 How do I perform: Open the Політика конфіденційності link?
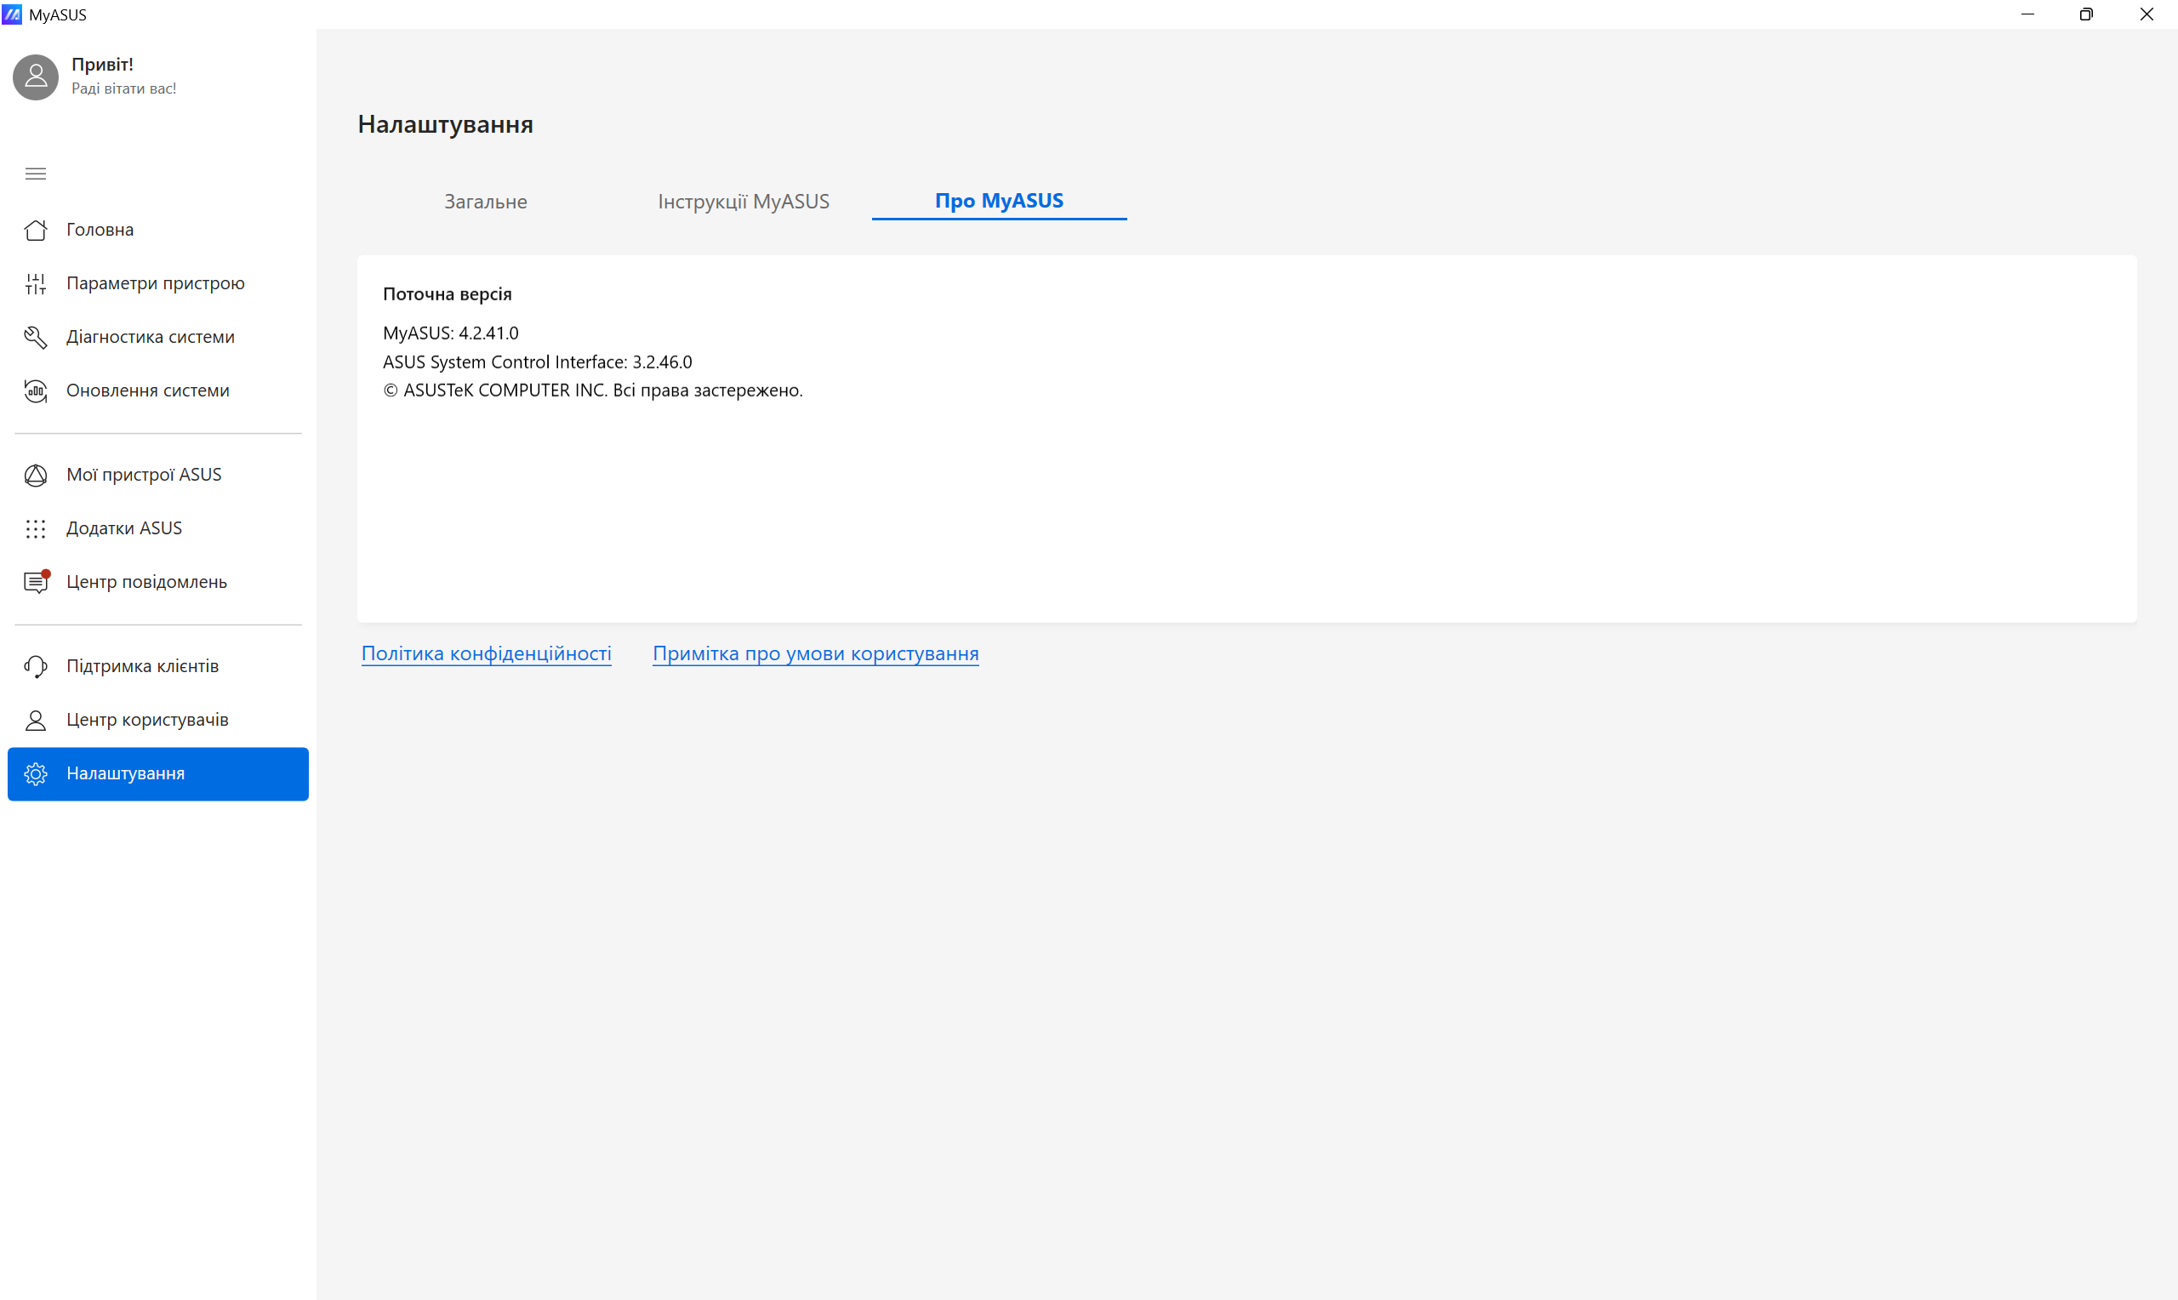[x=486, y=653]
